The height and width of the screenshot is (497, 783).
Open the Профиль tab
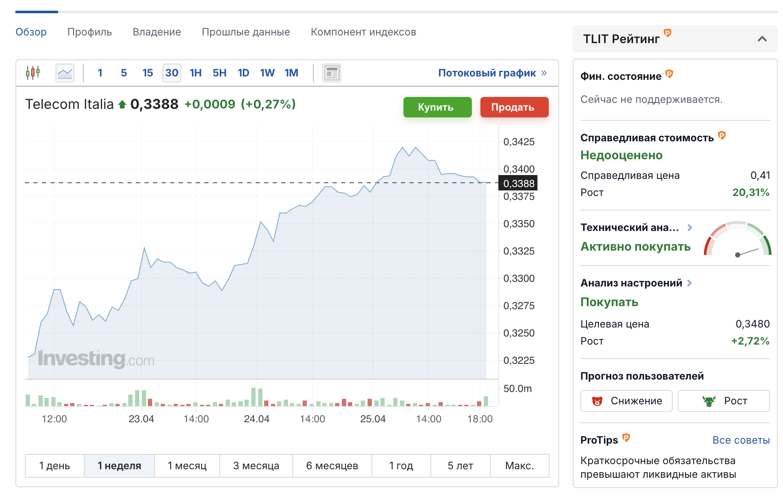click(90, 32)
